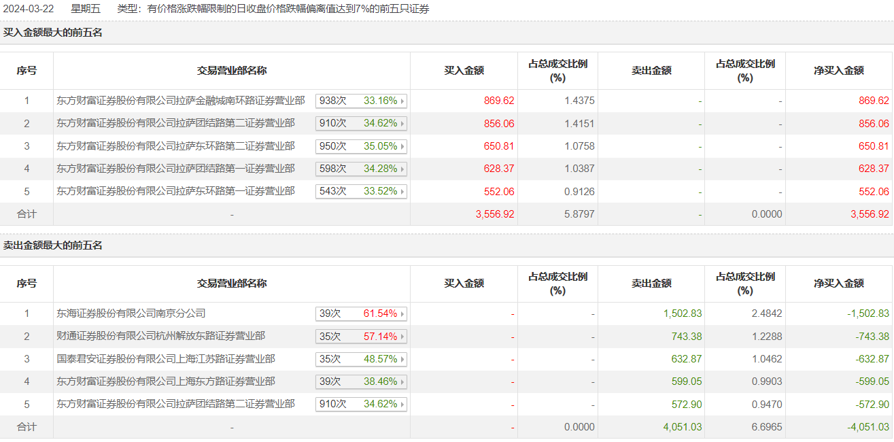The height and width of the screenshot is (442, 894).
Task: Select 3,556.92 total in 买入金额 column
Action: pyautogui.click(x=495, y=214)
